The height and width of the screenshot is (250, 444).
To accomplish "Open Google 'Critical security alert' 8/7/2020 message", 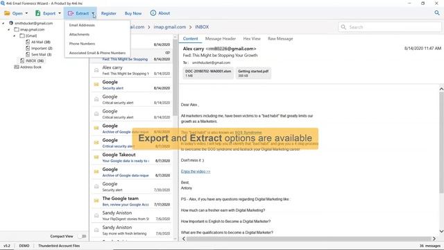I will pyautogui.click(x=131, y=143).
